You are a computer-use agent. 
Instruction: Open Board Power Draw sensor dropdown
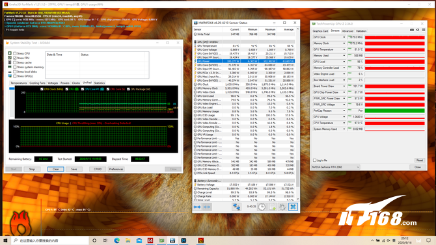coord(344,86)
